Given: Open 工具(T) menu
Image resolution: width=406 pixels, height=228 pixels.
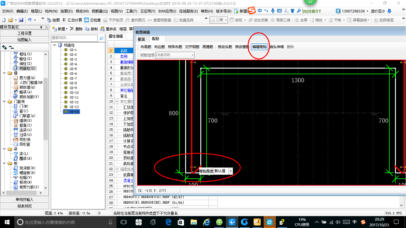Looking at the screenshot, I should coord(131,11).
